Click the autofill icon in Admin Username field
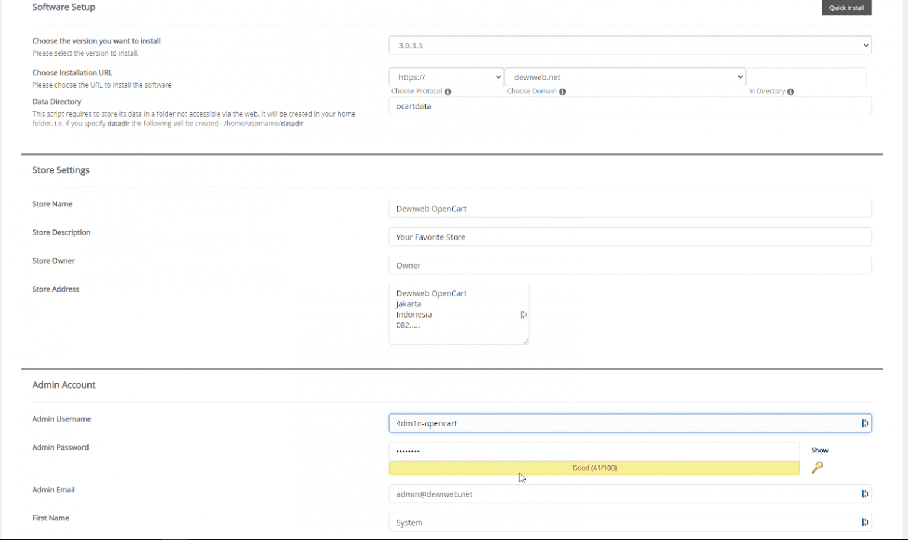The width and height of the screenshot is (908, 540). coord(865,423)
